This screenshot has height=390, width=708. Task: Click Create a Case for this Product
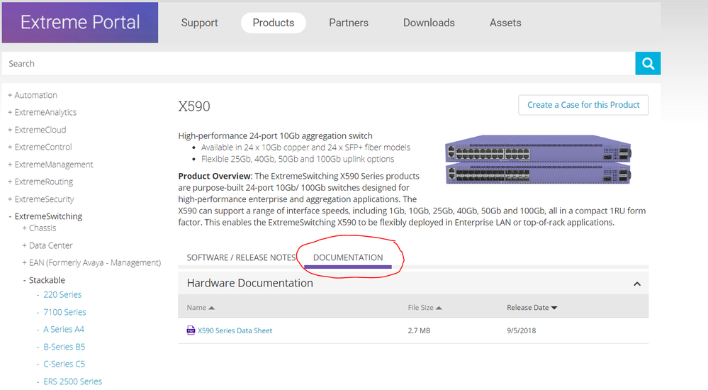[x=583, y=105]
